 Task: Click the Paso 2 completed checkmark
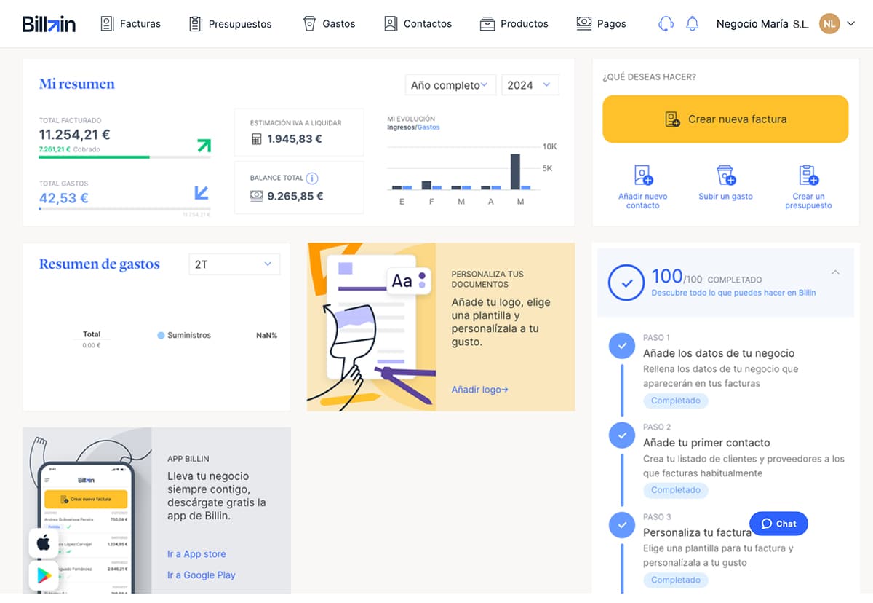(621, 435)
